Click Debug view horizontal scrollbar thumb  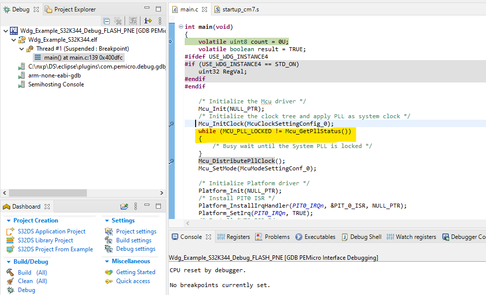click(x=48, y=193)
